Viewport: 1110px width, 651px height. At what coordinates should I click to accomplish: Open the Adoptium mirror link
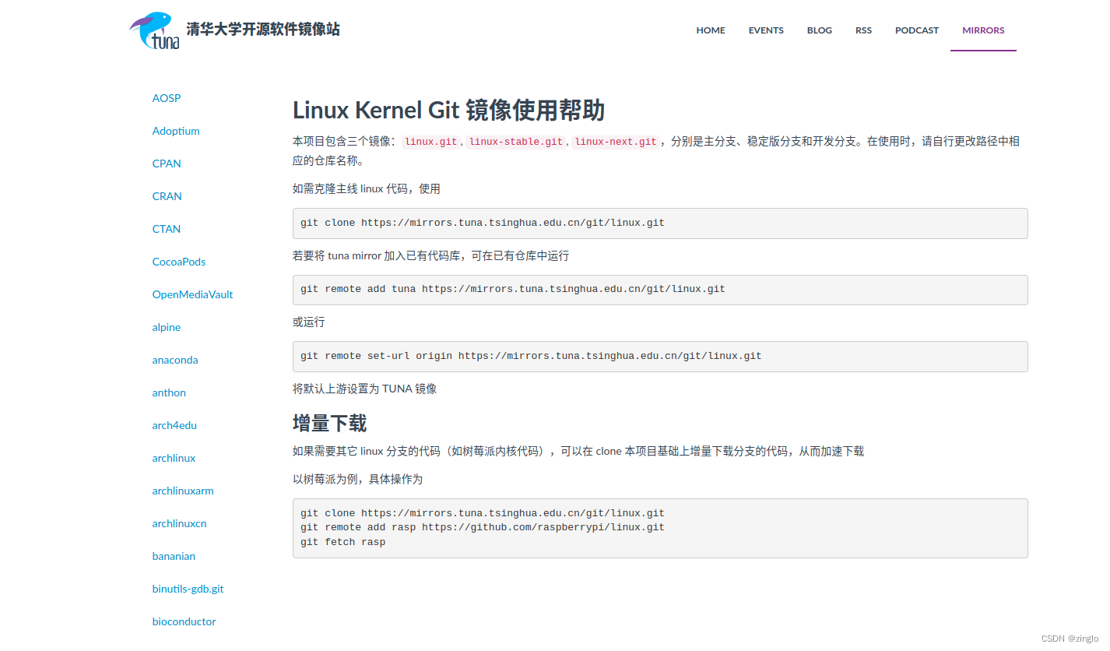(176, 131)
